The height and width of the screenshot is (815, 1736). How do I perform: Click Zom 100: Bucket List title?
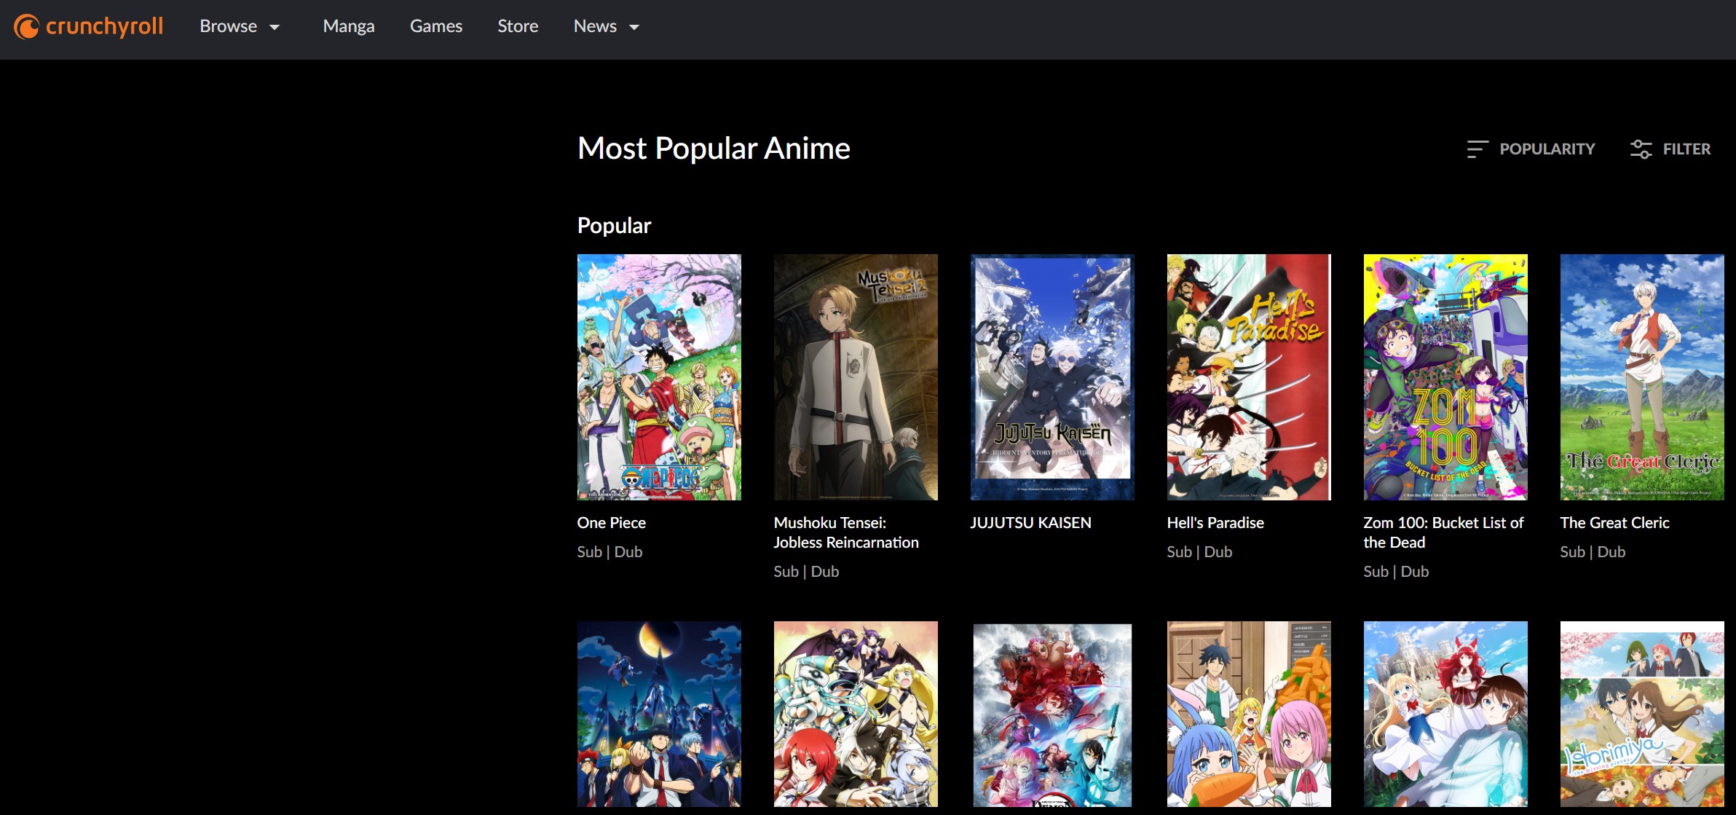coord(1443,532)
